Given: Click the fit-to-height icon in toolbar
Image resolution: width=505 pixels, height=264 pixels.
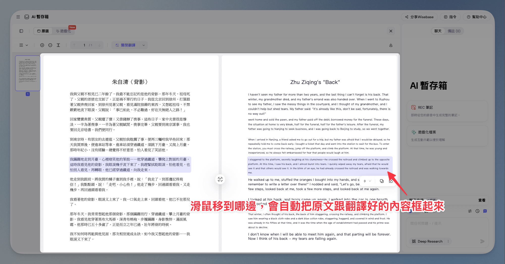Looking at the screenshot, I should [x=58, y=45].
